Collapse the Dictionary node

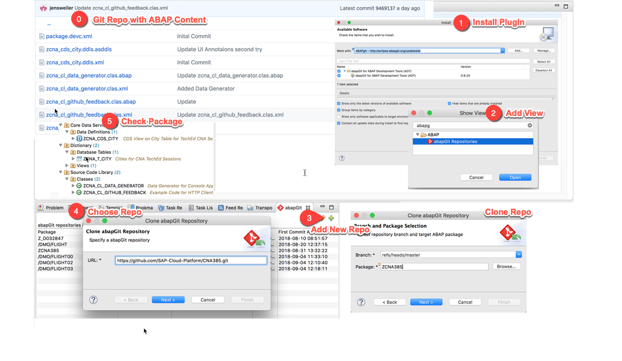61,146
